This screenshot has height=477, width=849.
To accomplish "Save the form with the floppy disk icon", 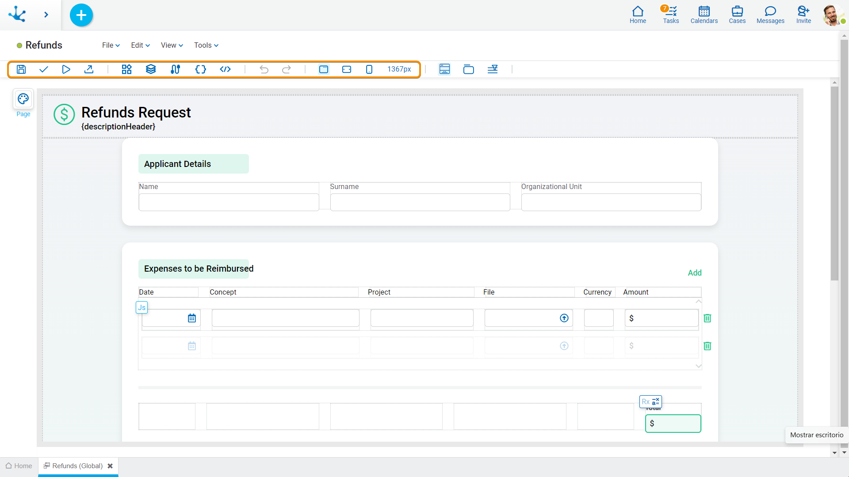I will [x=21, y=69].
